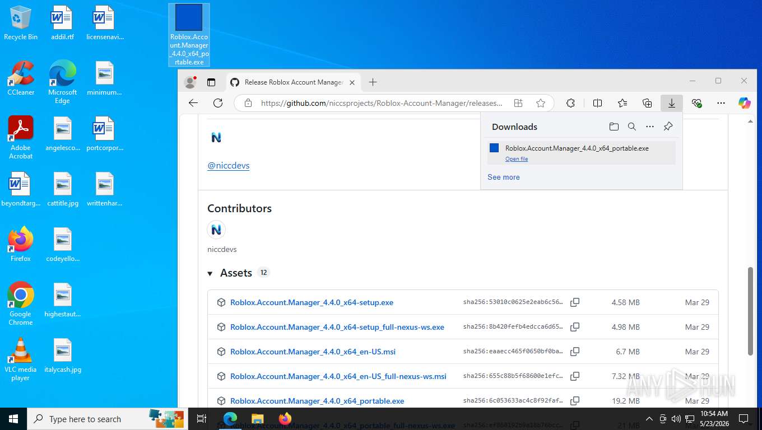The image size is (762, 430).
Task: Open the Downloads folder from the panel
Action: [614, 127]
